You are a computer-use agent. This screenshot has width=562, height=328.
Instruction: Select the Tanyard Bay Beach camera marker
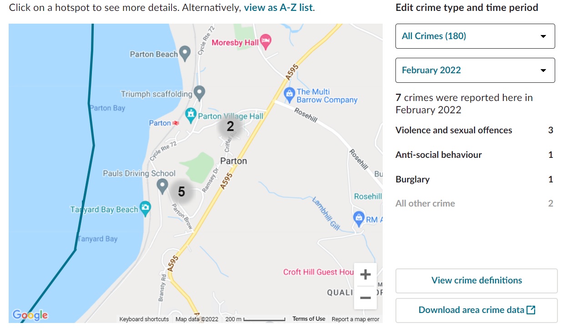click(x=146, y=208)
